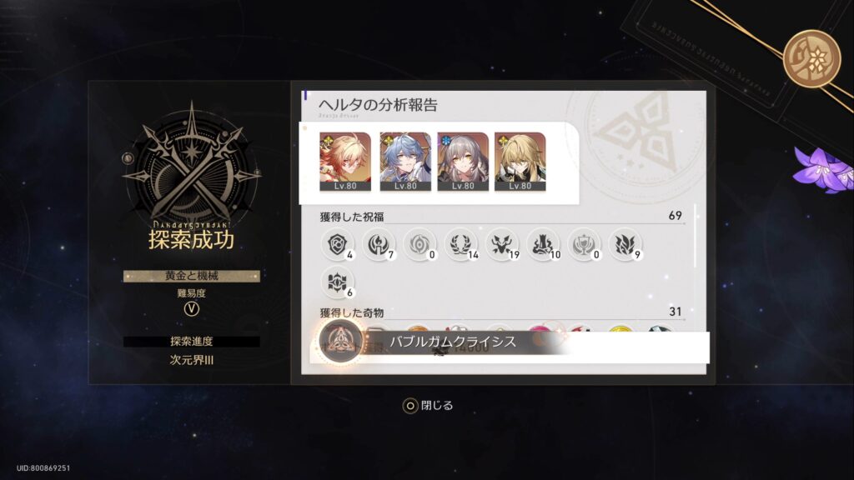Open the Erudition blessing icon showing 6
The width and height of the screenshot is (854, 480).
click(x=337, y=282)
